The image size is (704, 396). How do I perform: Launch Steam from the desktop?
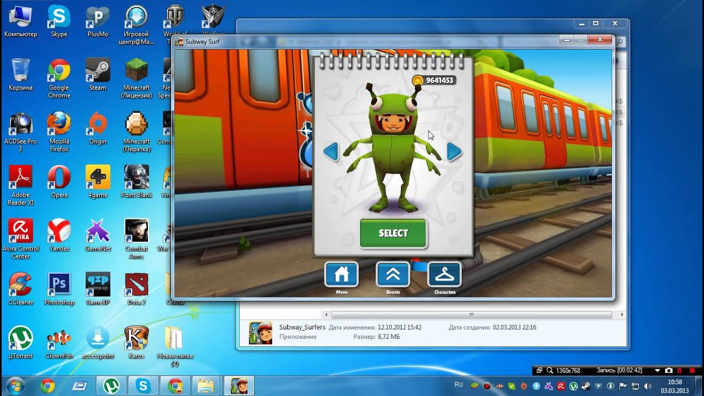pos(98,74)
